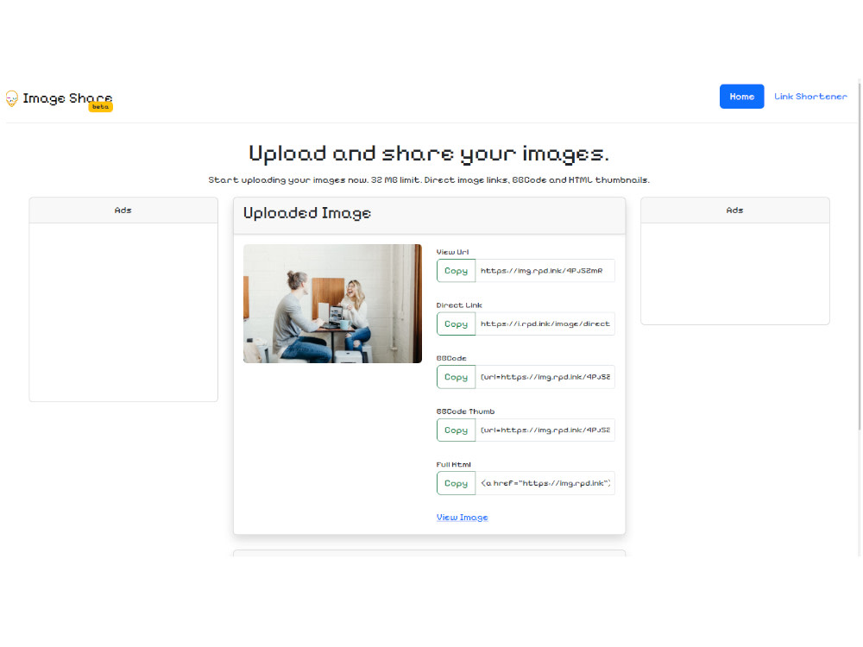The image size is (863, 647).
Task: Copy the BBCode value
Action: click(x=456, y=377)
